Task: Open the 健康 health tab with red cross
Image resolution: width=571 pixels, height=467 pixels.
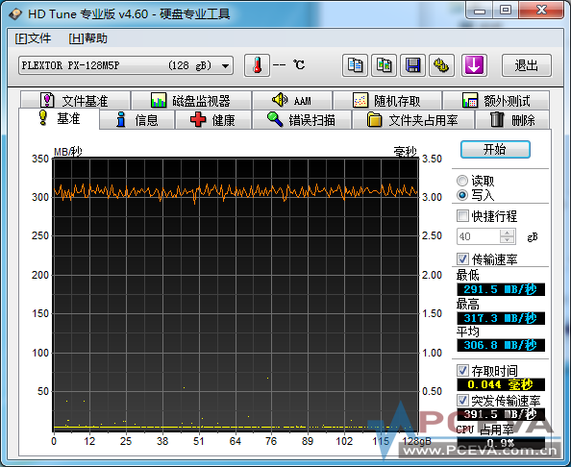Action: point(213,120)
